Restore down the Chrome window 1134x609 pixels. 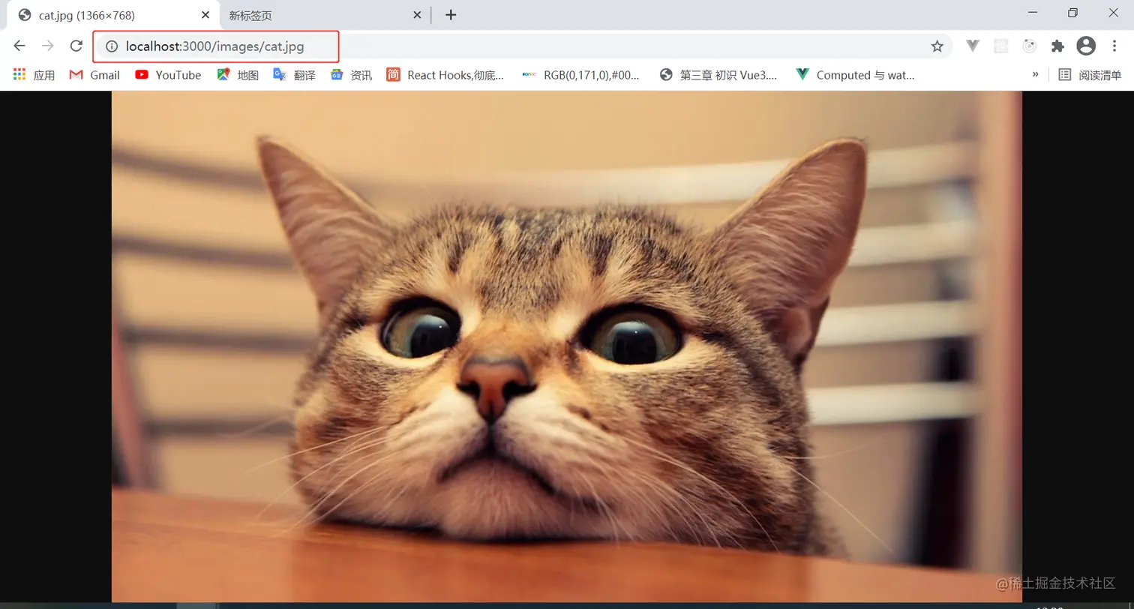pyautogui.click(x=1073, y=13)
